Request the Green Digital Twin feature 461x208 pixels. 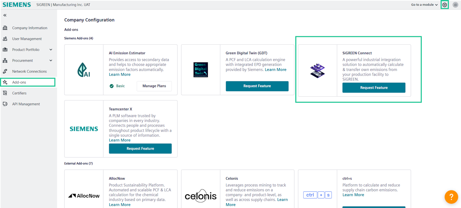[x=257, y=86]
